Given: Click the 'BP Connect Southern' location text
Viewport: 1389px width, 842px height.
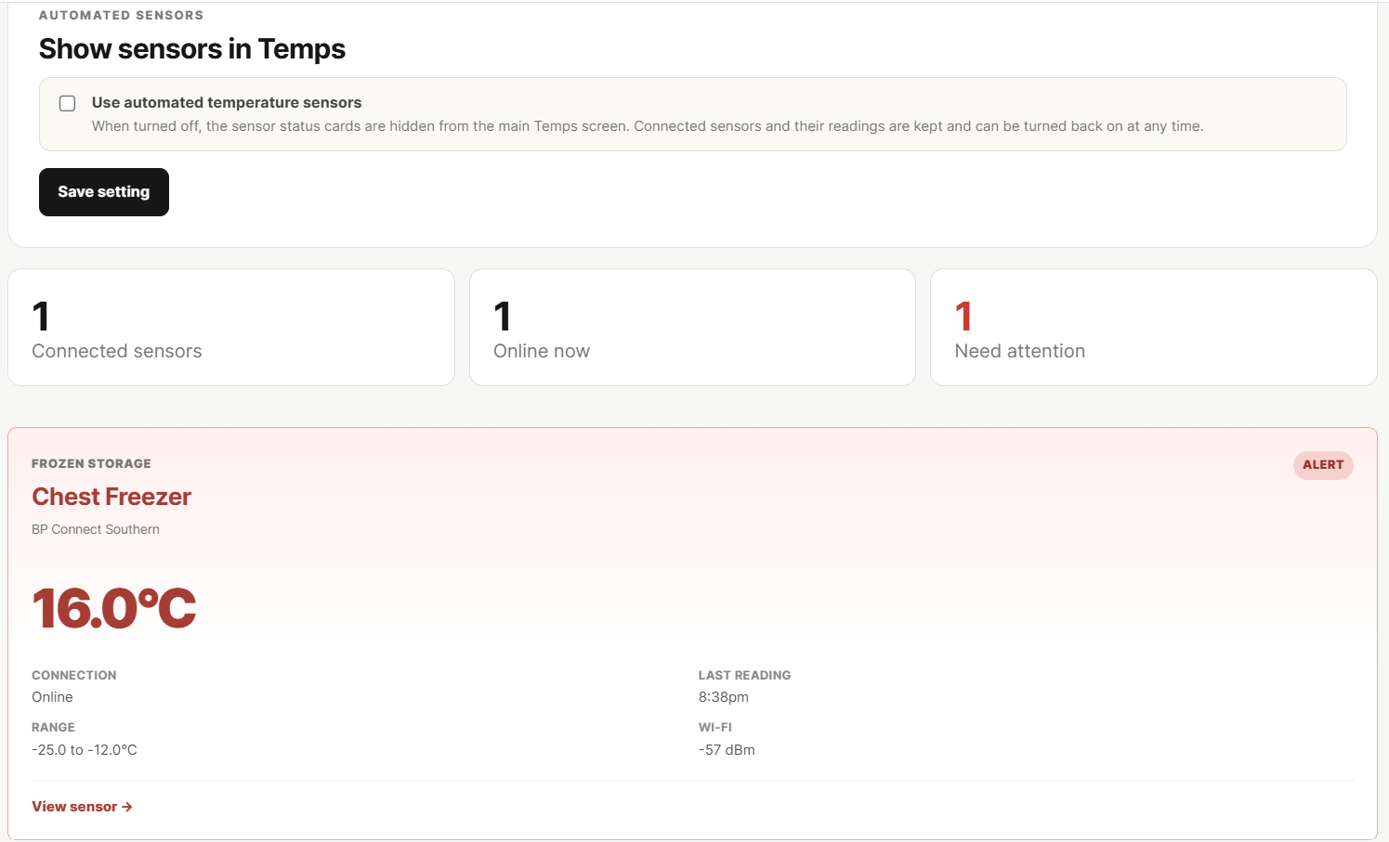Looking at the screenshot, I should pyautogui.click(x=96, y=529).
